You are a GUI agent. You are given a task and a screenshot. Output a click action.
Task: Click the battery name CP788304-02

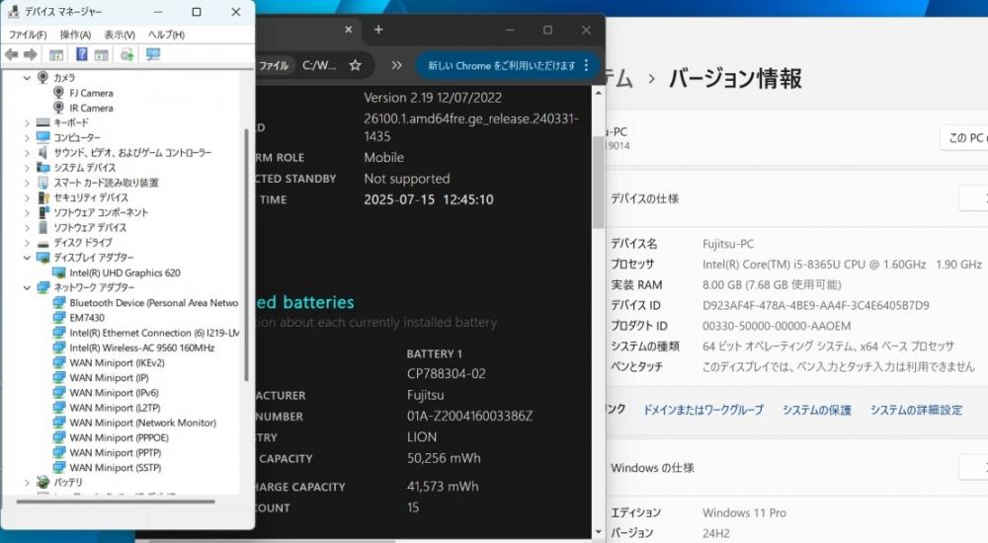pos(447,373)
